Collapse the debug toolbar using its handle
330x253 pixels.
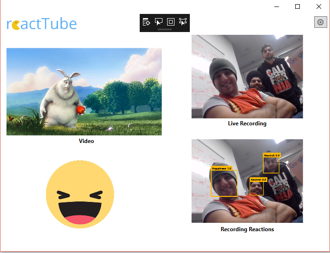[x=165, y=30]
